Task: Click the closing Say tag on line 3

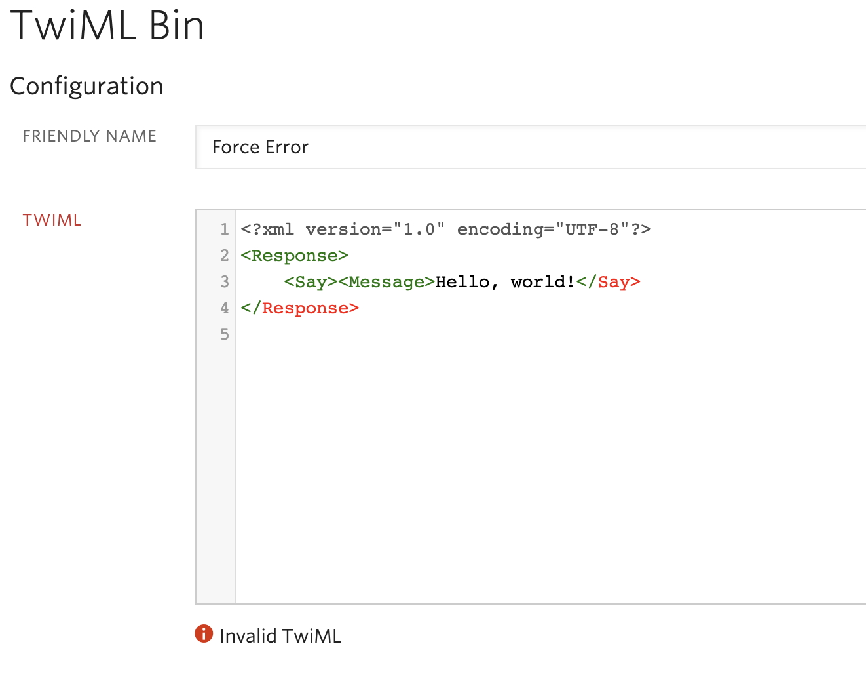Action: [x=608, y=282]
